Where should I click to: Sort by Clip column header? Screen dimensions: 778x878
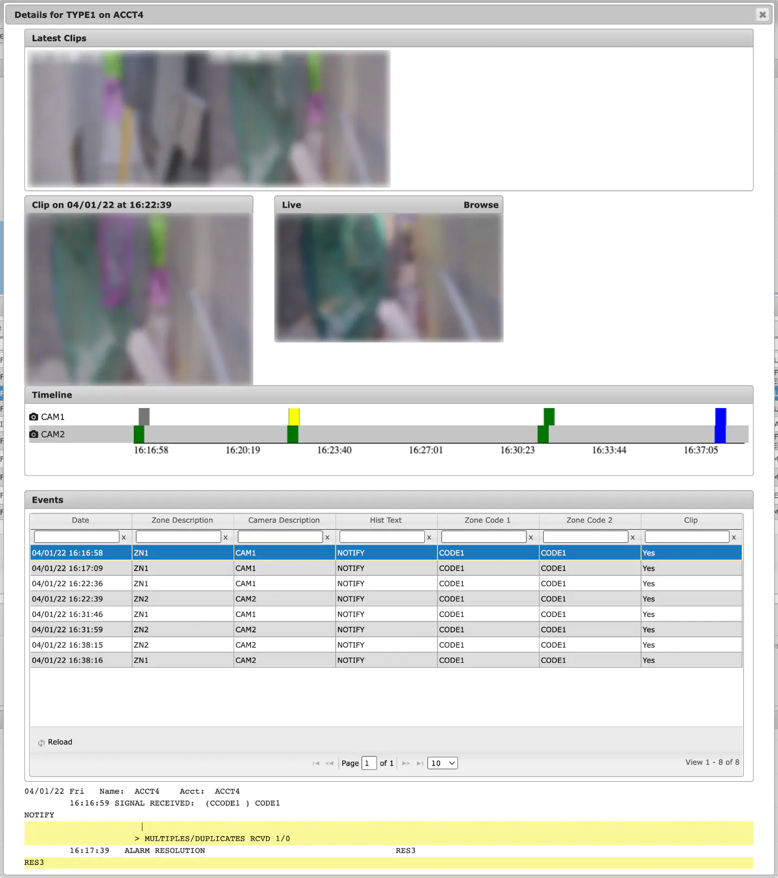691,520
